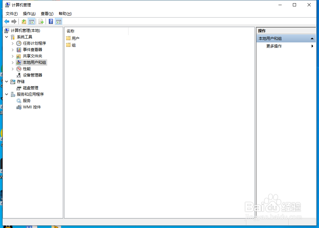Open the 更多操作 submenu arrow
This screenshot has width=319, height=228.
312,46
